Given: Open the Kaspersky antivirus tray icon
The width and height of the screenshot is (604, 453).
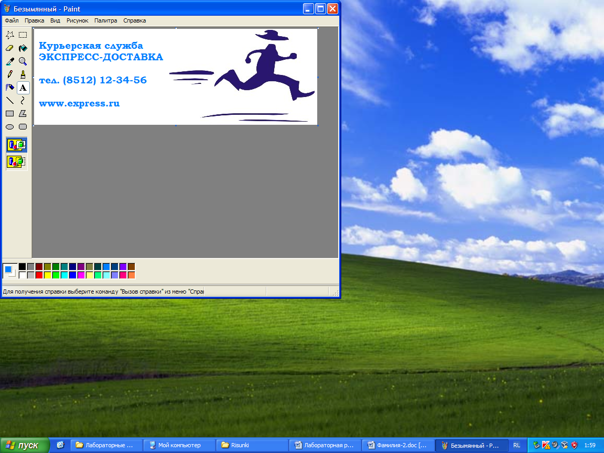Looking at the screenshot, I should tap(546, 445).
